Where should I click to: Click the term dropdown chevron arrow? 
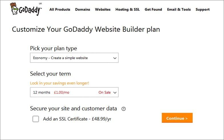pyautogui.click(x=115, y=93)
